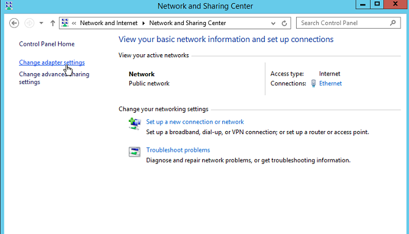
Task: Click the window's title bar network icon
Action: (9, 5)
